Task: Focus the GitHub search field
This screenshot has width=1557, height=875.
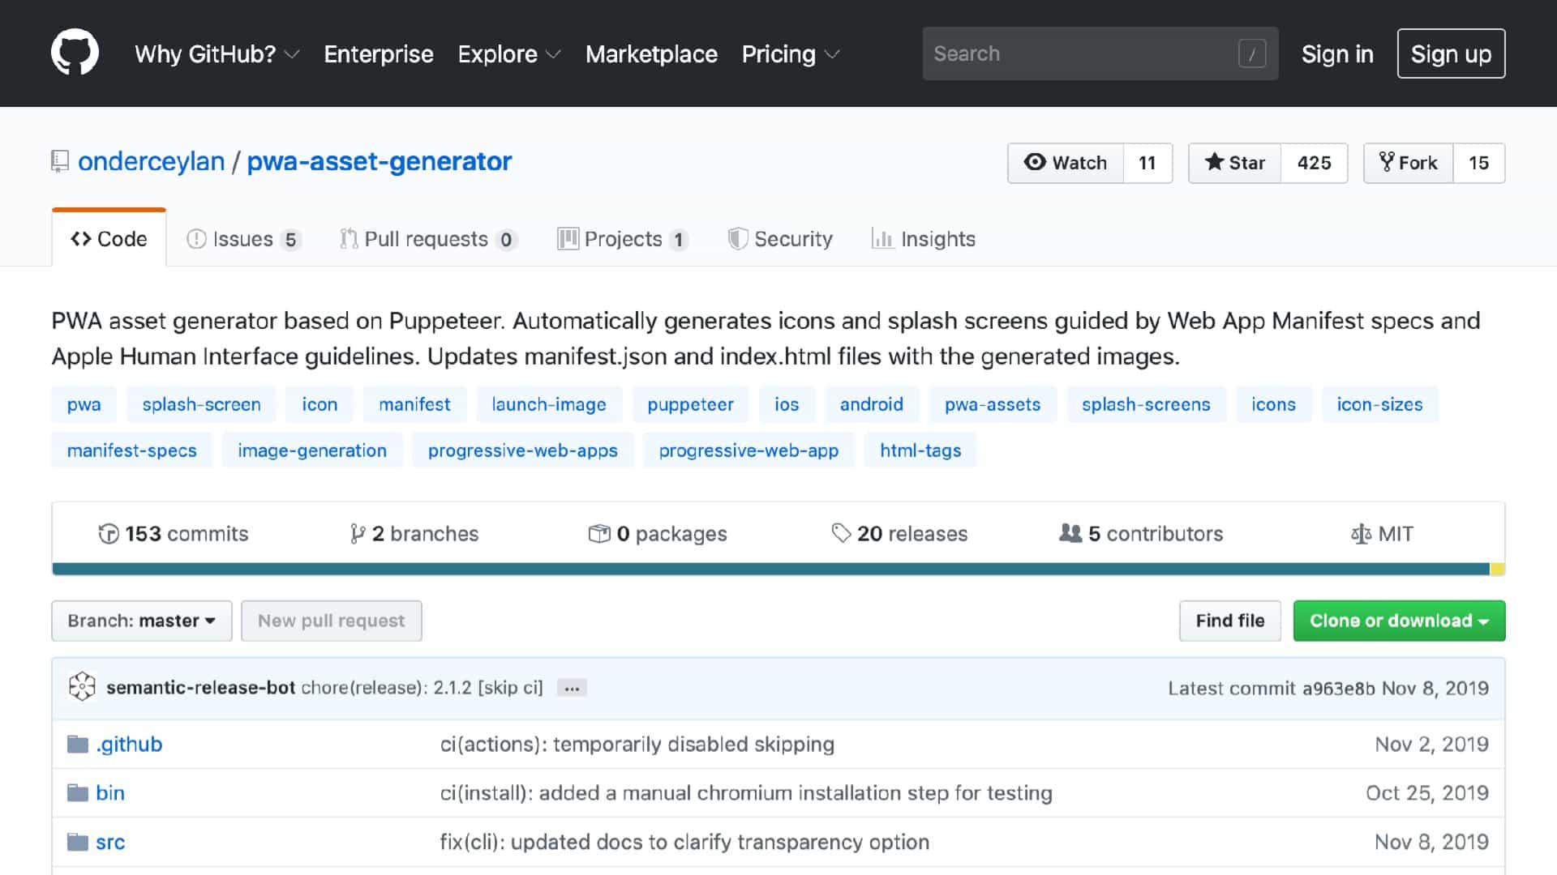Action: [1083, 53]
